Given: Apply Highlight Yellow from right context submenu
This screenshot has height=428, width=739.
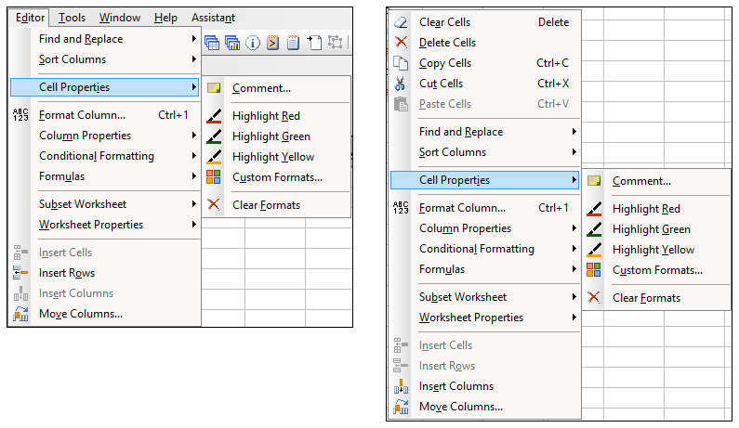Looking at the screenshot, I should 653,250.
